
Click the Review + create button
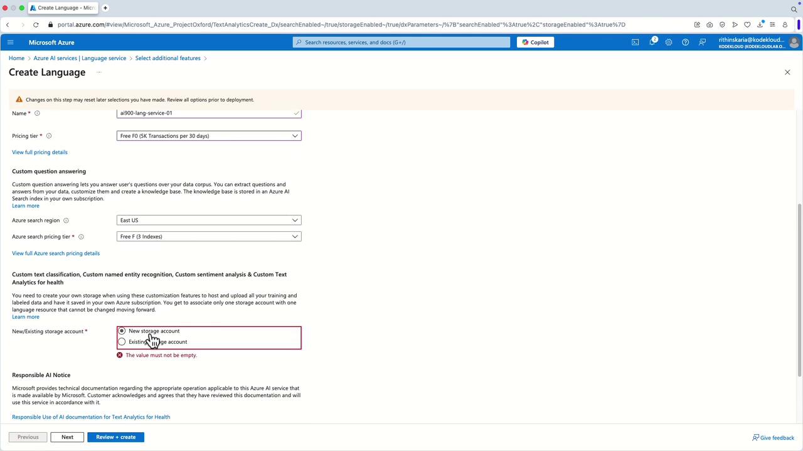[115, 437]
